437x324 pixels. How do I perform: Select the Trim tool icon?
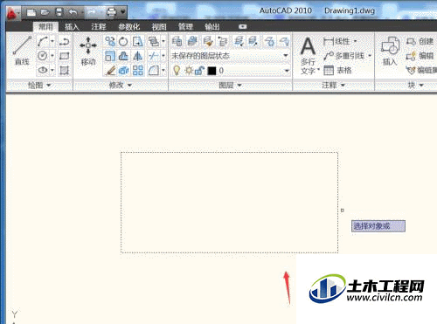click(153, 56)
